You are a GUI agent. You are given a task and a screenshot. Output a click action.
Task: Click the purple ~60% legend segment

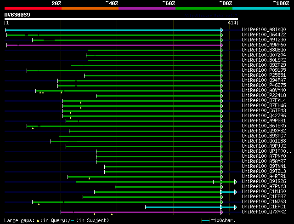(147, 8)
